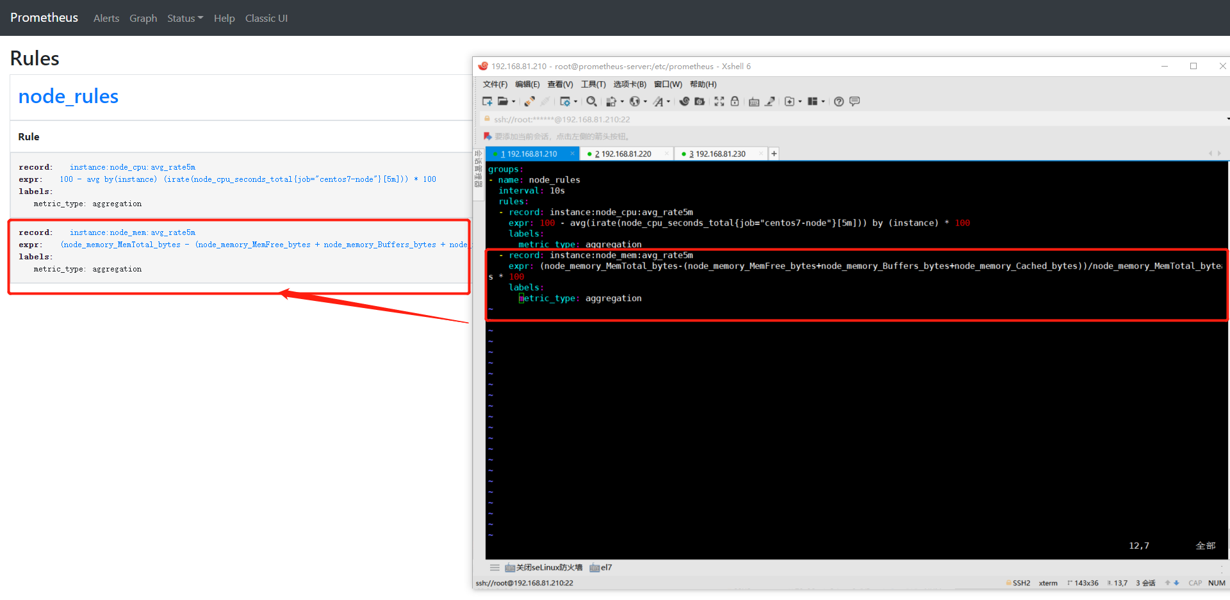Select the find/search magnifier icon
1230x600 pixels.
(592, 101)
